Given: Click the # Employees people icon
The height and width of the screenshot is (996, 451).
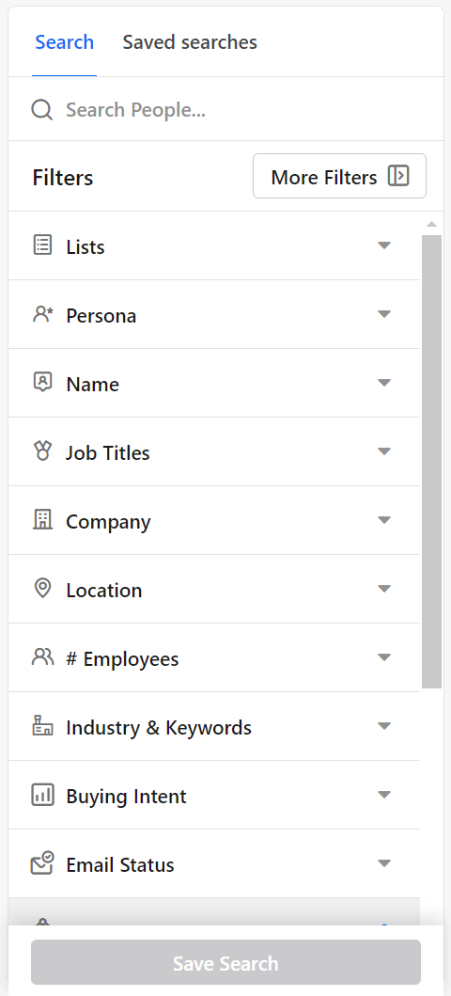Looking at the screenshot, I should tap(42, 656).
